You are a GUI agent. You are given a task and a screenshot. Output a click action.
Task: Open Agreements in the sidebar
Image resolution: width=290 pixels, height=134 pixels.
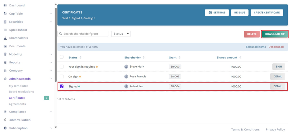(x=17, y=104)
